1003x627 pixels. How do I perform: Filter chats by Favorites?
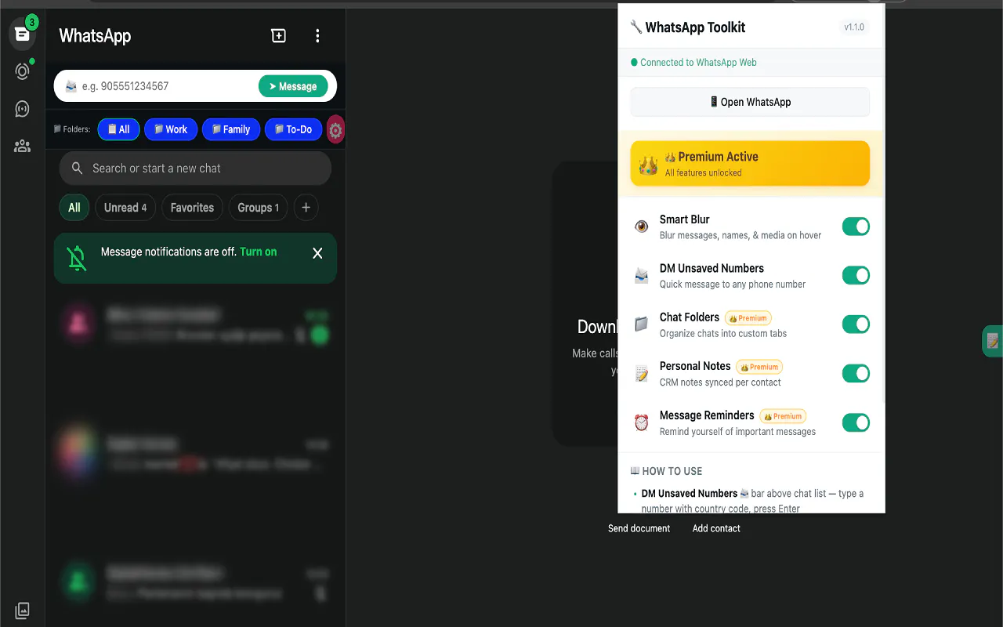192,208
